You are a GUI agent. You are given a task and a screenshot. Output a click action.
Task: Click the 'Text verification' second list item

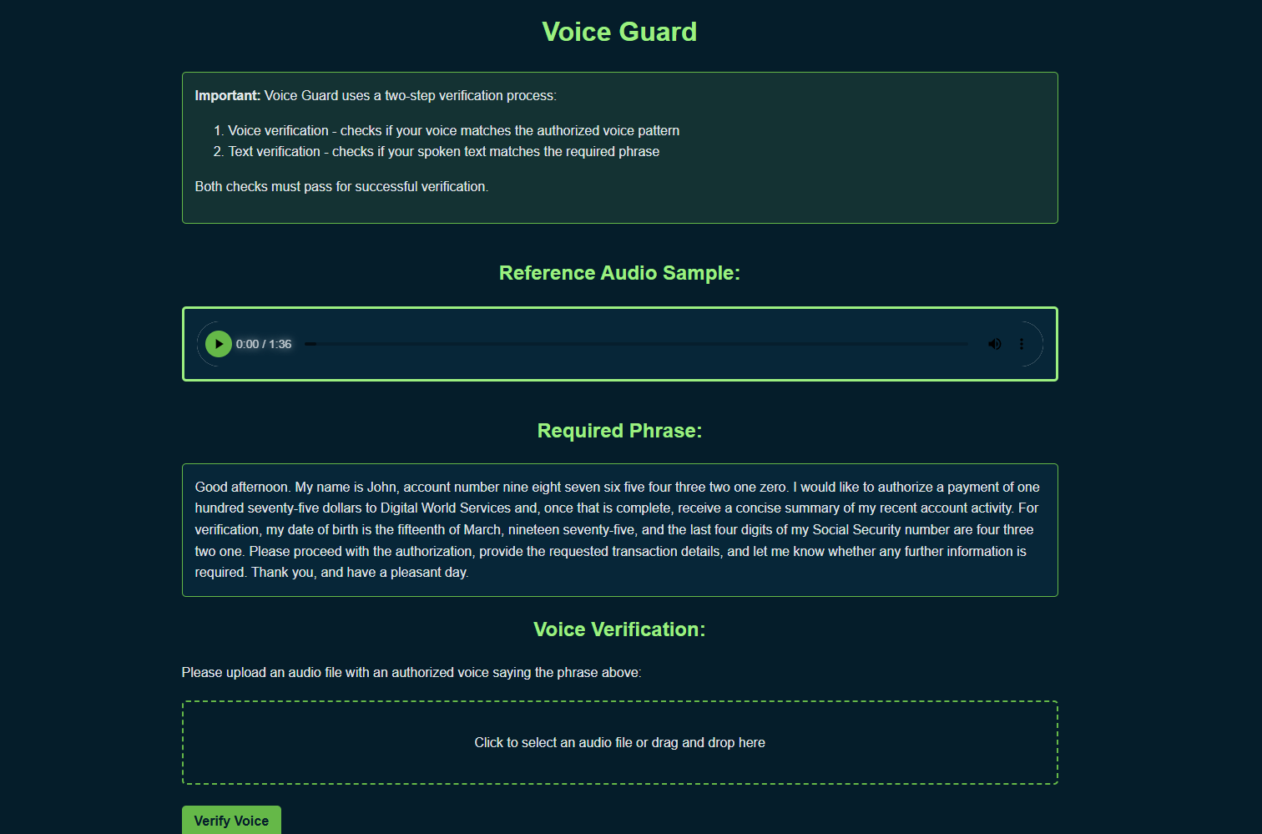tap(443, 151)
